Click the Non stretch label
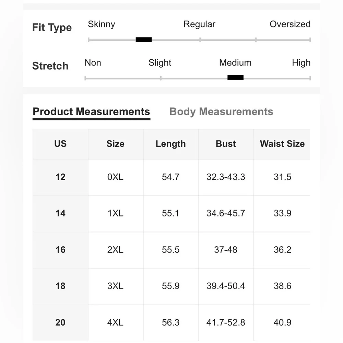 [93, 63]
